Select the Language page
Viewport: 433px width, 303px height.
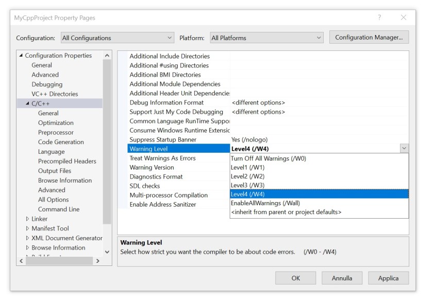click(52, 152)
